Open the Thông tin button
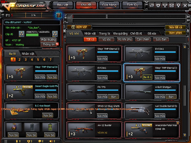Viewport: 191px width, 143px height. (x=49, y=44)
